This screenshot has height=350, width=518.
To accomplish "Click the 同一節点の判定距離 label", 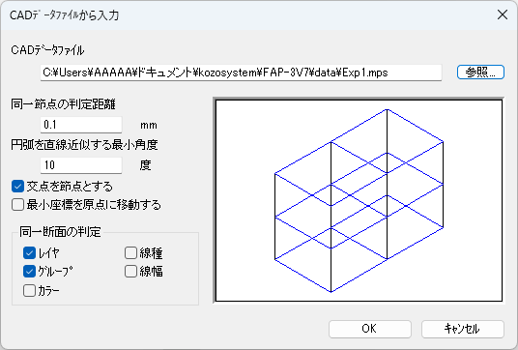I will 63,104.
